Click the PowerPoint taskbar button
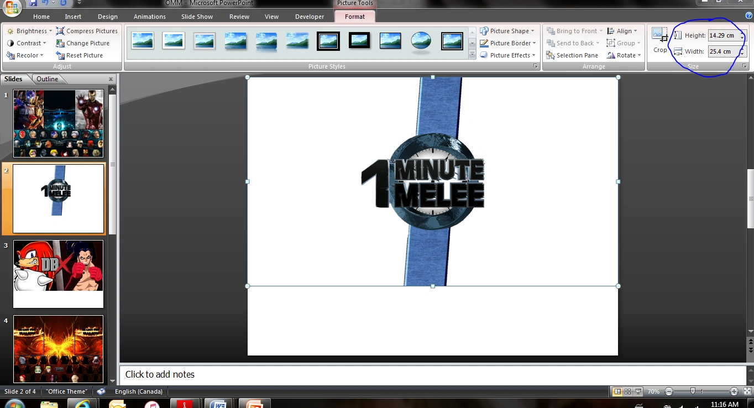 tap(254, 404)
